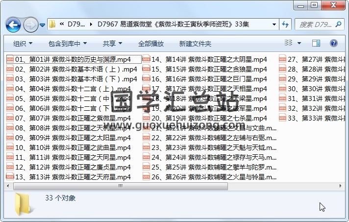Expand the view options dropdown arrow
This screenshot has width=349, height=222.
pos(299,43)
